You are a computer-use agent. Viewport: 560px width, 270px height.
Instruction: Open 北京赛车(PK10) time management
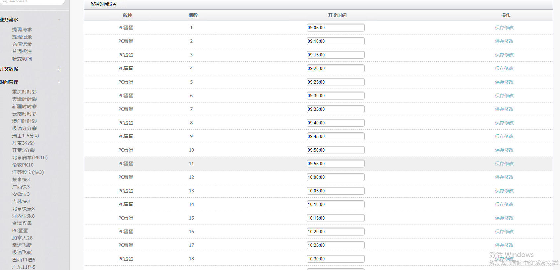(x=30, y=158)
